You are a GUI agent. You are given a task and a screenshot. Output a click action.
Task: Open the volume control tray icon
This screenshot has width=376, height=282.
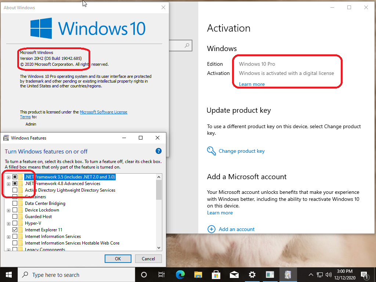coord(329,275)
